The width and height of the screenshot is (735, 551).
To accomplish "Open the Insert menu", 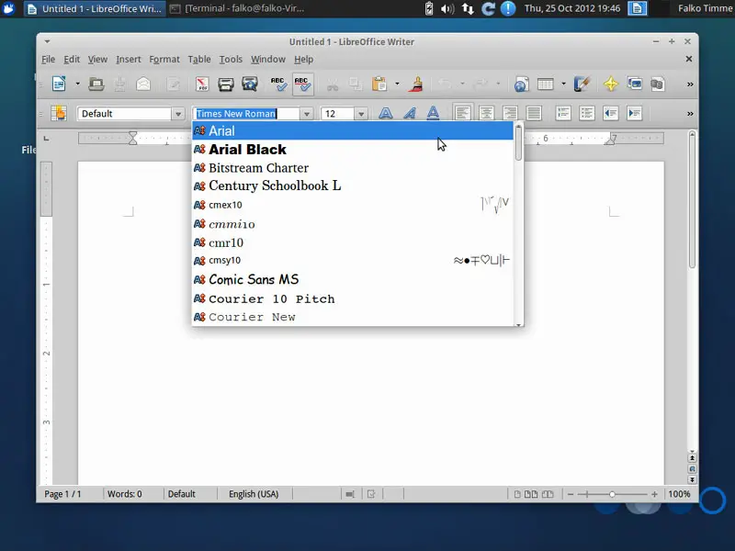I will 129,60.
